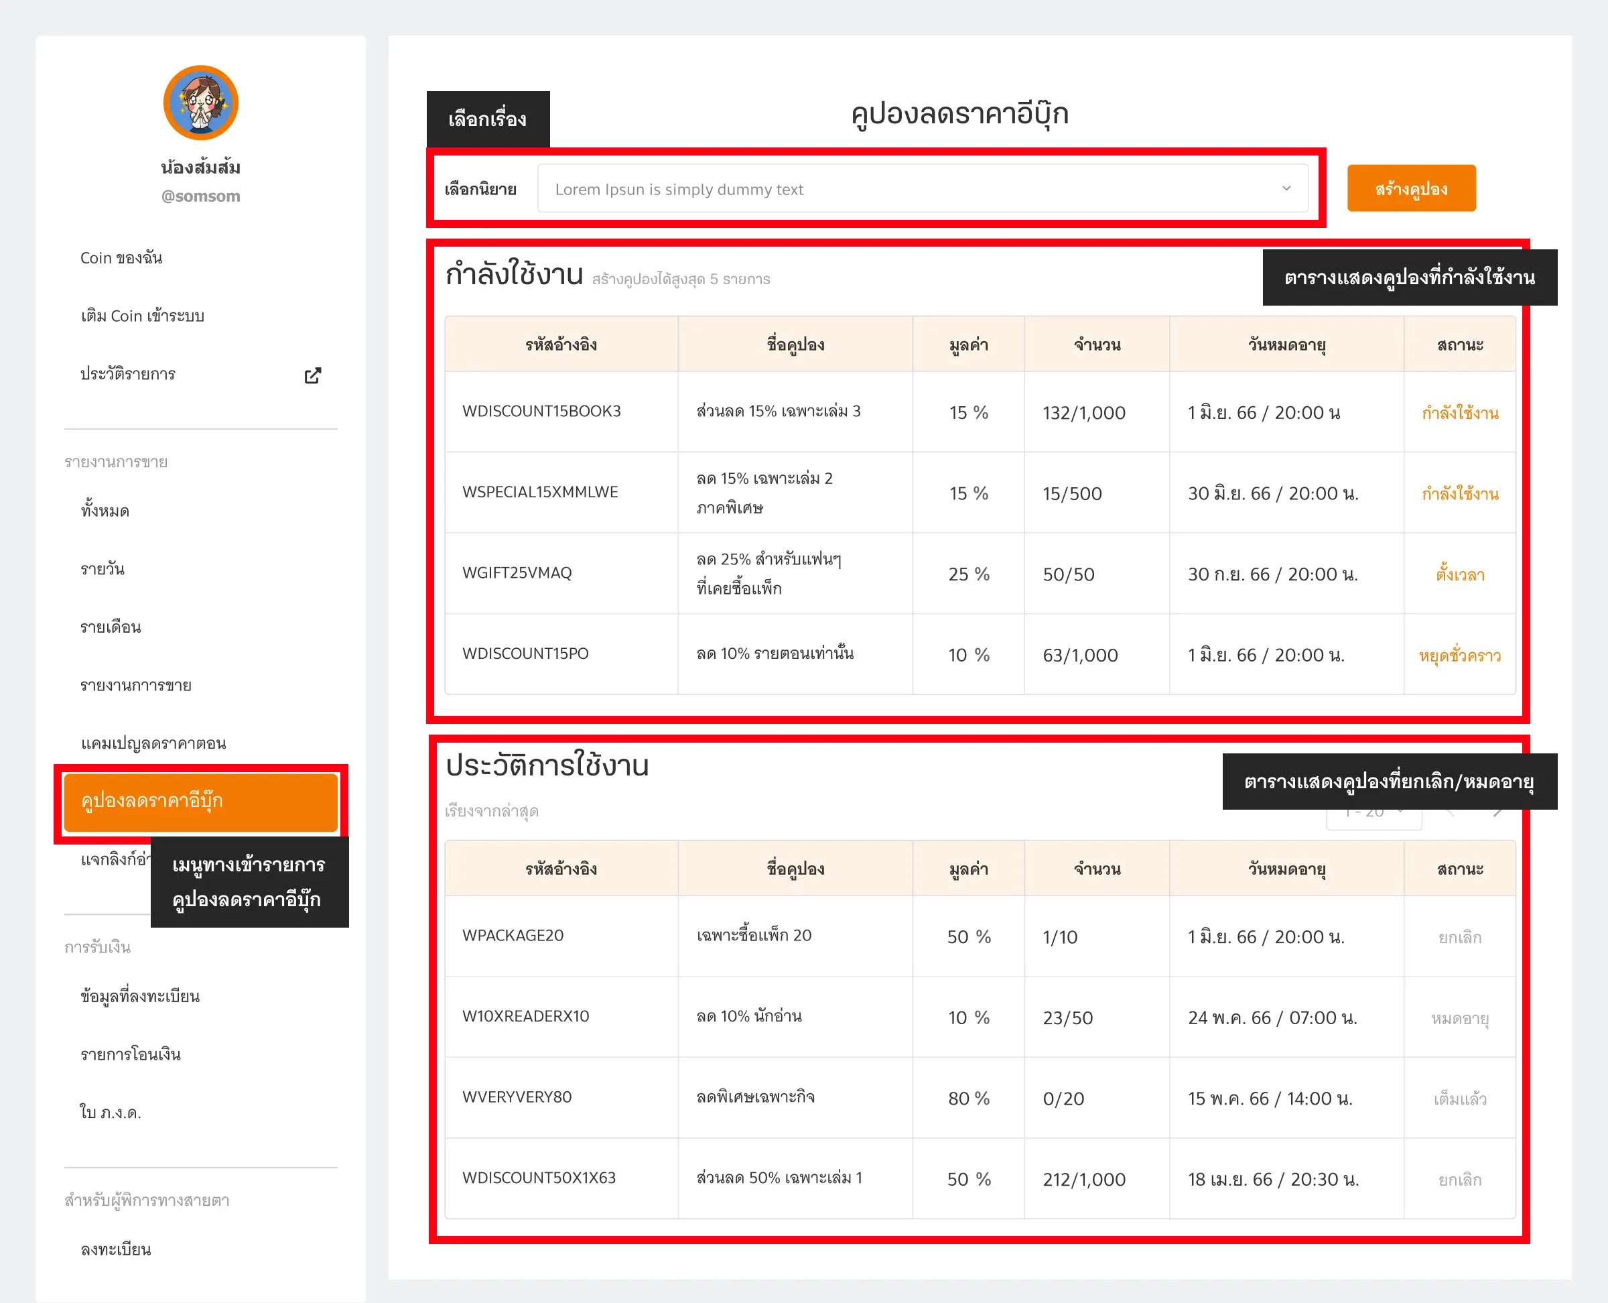Select คูปองลดราคาอีบุ๊ก sidebar item

[201, 802]
